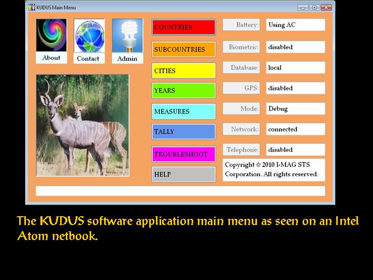Open the About swirl icon
The image size is (373, 280).
[x=51, y=36]
